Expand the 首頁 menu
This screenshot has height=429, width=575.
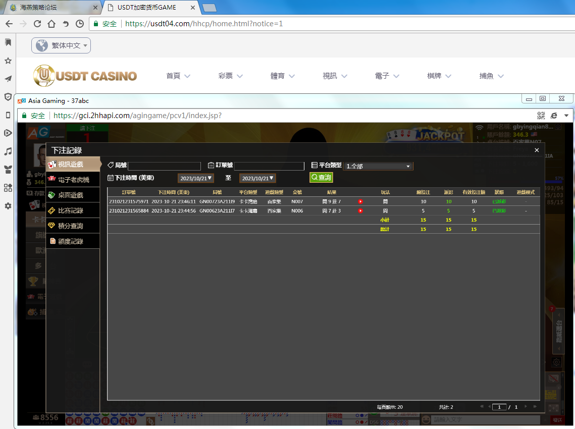(x=178, y=76)
